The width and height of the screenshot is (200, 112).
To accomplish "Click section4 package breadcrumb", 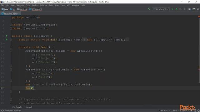I will [x=22, y=9].
